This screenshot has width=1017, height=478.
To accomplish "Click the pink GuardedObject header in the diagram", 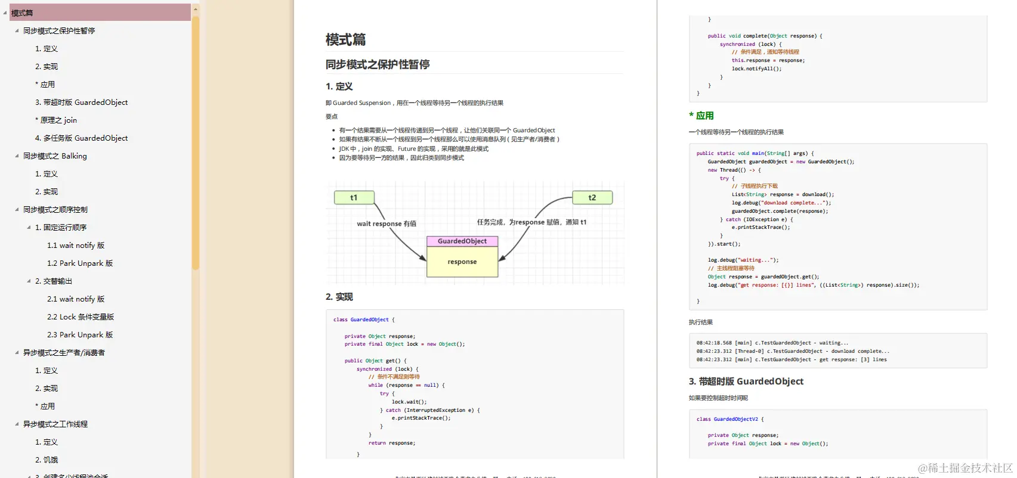I will [462, 241].
